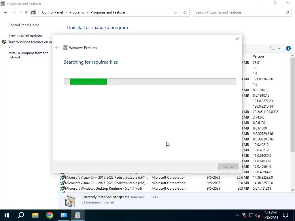
Task: Click version 5.0.17.31219 cell
Action: pos(262,188)
